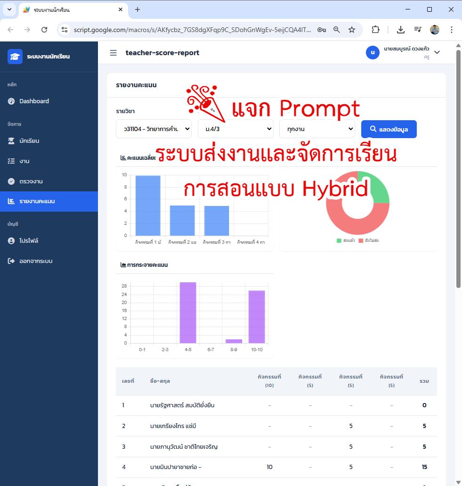Click ออกจากระบบ logout in sidebar
Viewport: 462px width, 486px height.
(x=49, y=261)
